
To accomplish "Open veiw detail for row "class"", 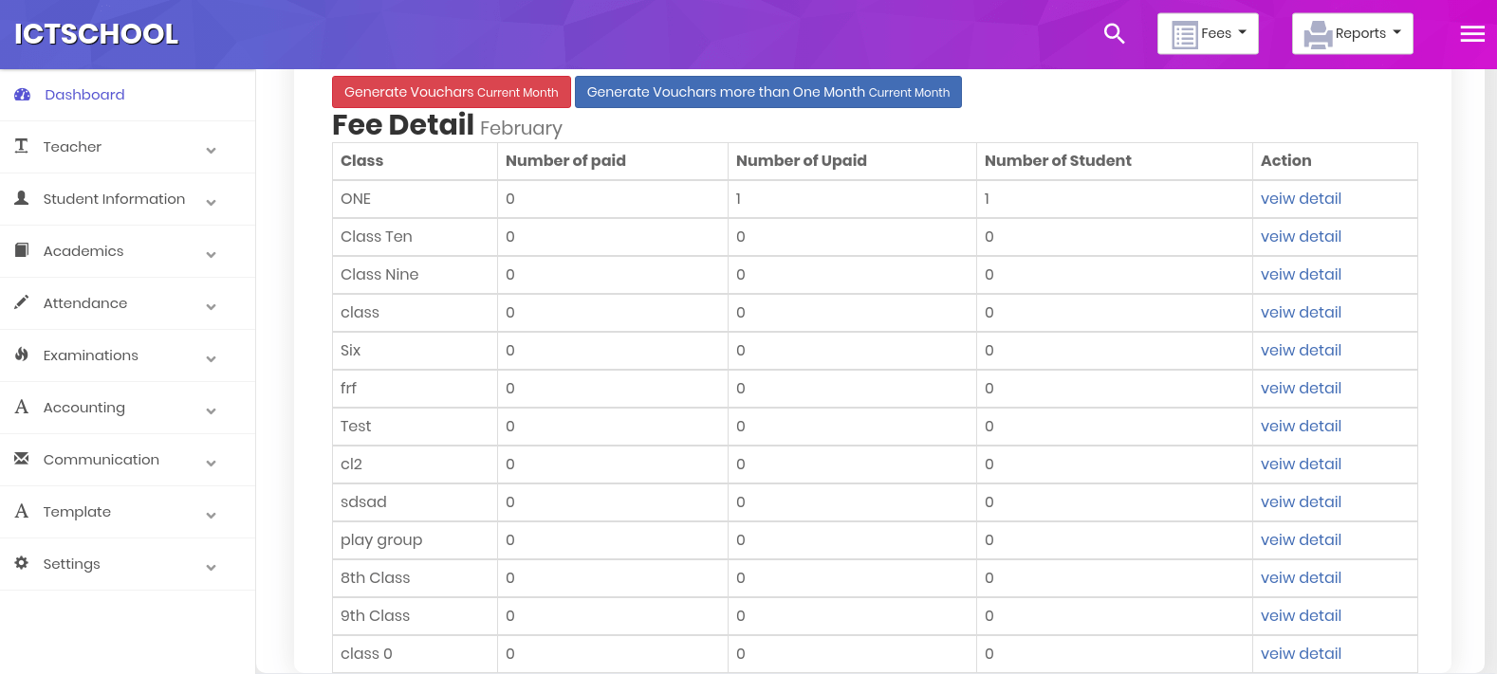I will pyautogui.click(x=1301, y=313).
